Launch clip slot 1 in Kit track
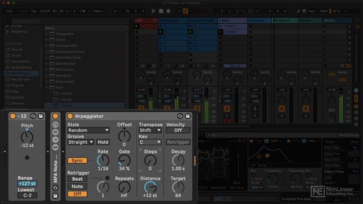Screen dimensions: 363x204 pos(137,26)
